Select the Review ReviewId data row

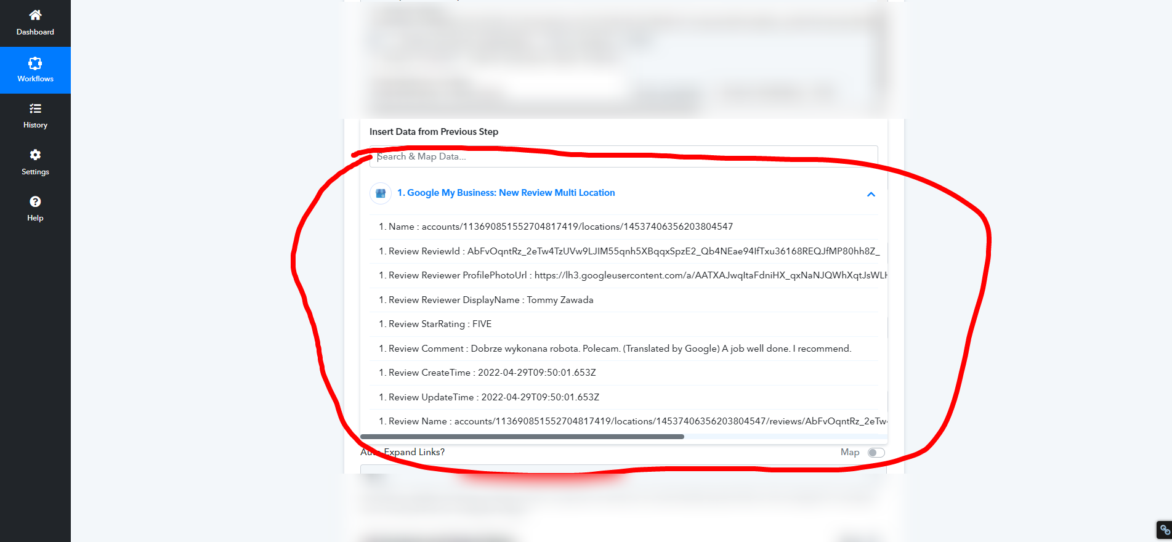[x=624, y=251]
